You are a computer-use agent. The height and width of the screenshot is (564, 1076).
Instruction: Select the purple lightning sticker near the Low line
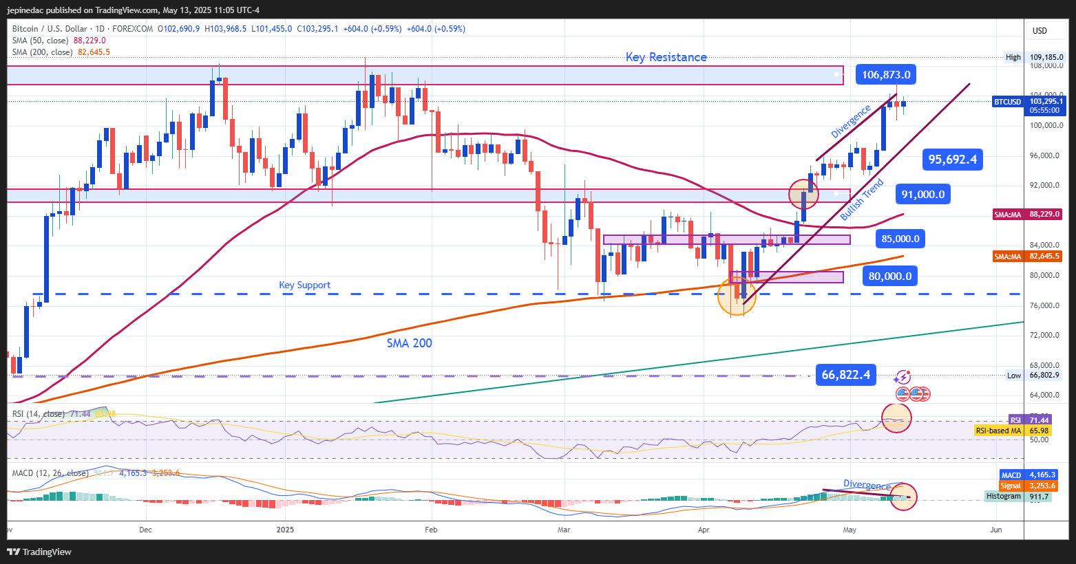903,378
